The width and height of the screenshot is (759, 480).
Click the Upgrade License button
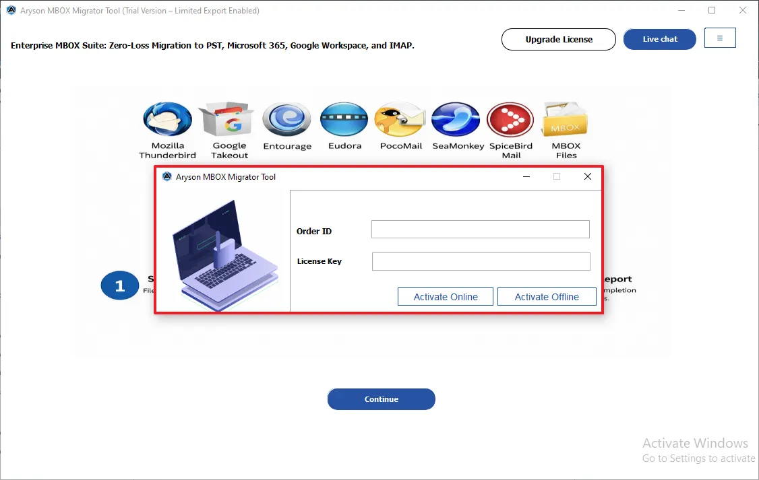pos(559,39)
